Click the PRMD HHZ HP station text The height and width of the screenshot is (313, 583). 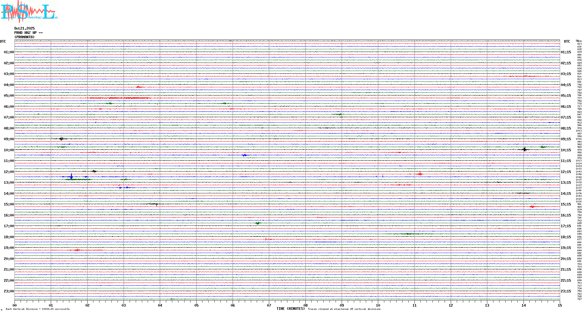(28, 33)
